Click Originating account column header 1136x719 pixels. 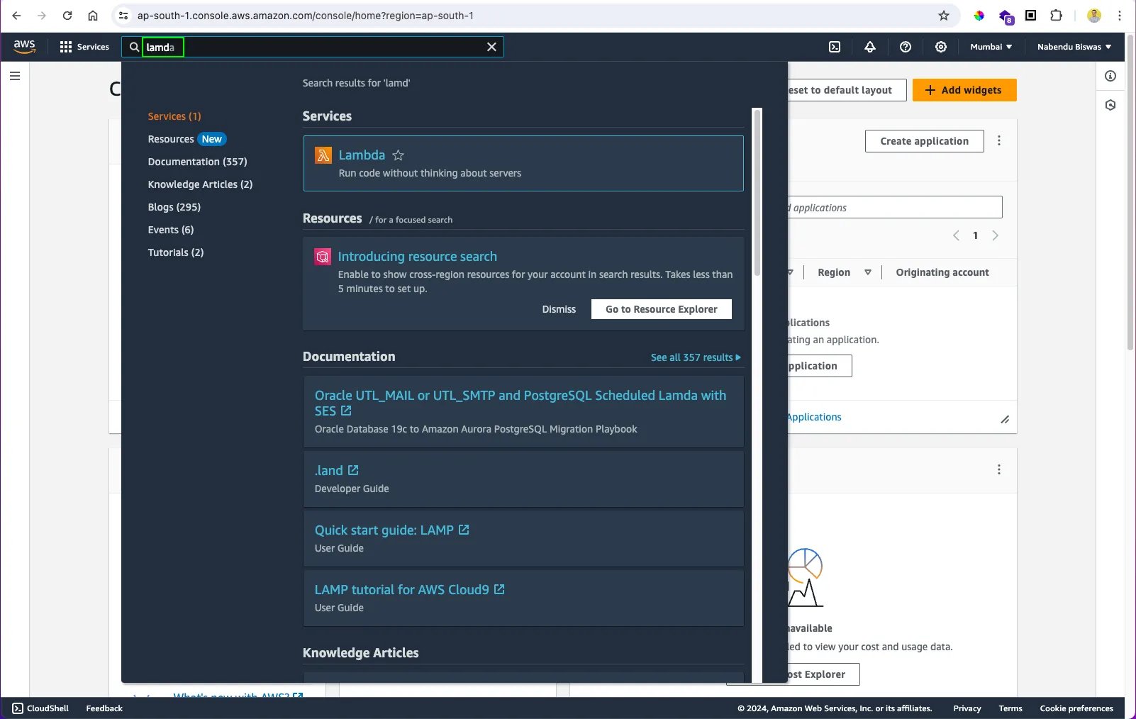pos(942,272)
